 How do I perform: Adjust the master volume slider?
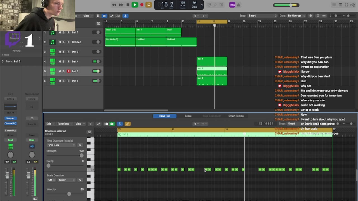(286, 5)
